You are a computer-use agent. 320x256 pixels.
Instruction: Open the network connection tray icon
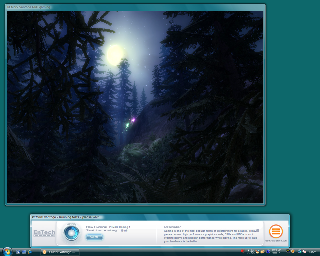(299, 251)
